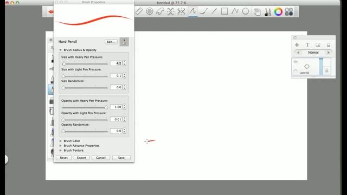347x195 pixels.
Task: Enable Y-axis symmetry tool in the toolbar
Action: click(x=181, y=11)
